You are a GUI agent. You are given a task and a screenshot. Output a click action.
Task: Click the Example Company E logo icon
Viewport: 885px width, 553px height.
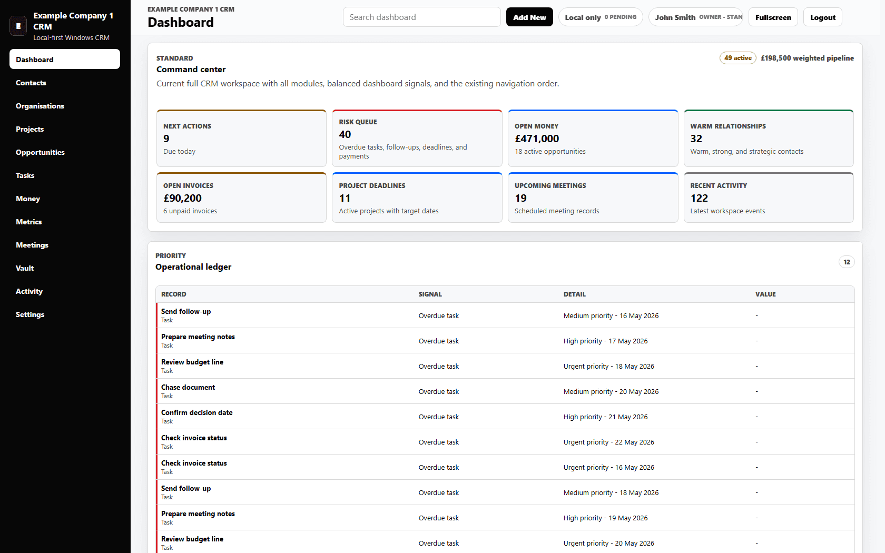click(x=18, y=26)
